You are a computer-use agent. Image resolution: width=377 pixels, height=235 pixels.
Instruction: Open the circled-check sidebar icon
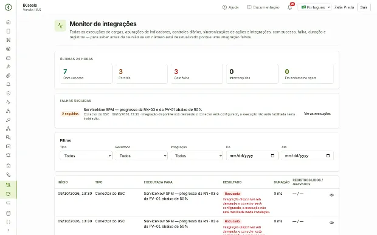tap(8, 93)
